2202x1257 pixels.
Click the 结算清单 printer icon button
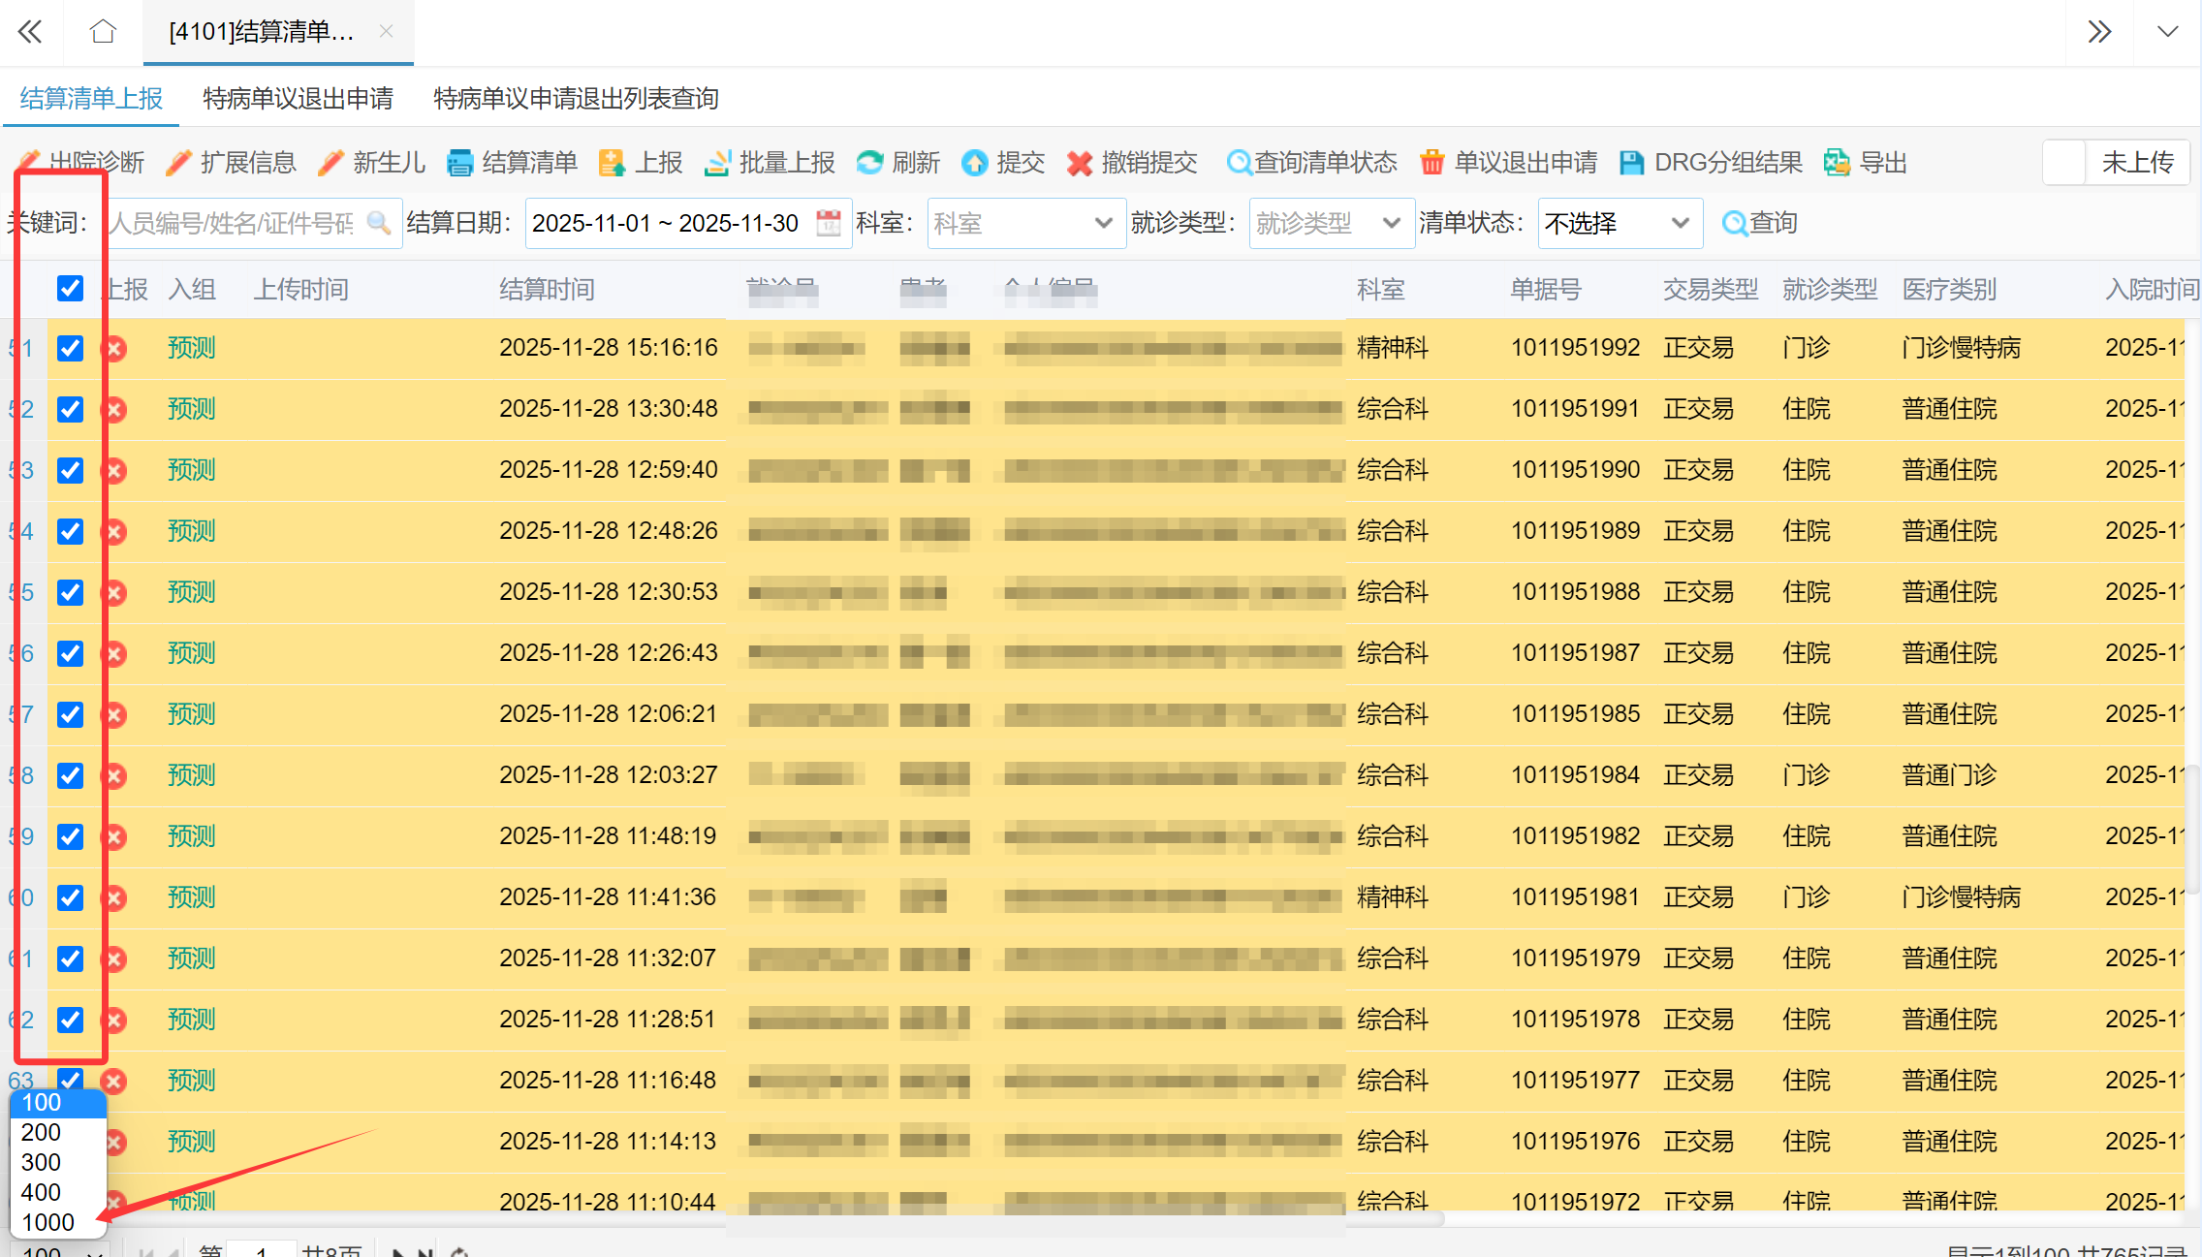459,163
